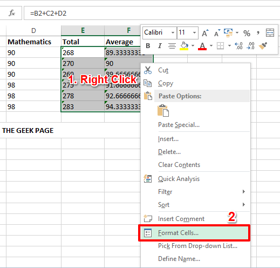Expand Accounting Number Format dropdown arrow
280x268 pixels.
tap(237, 33)
